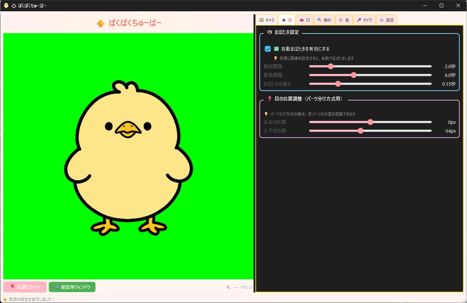Switch to the キャラ tab
Viewport: 467px width, 303px height.
click(267, 20)
